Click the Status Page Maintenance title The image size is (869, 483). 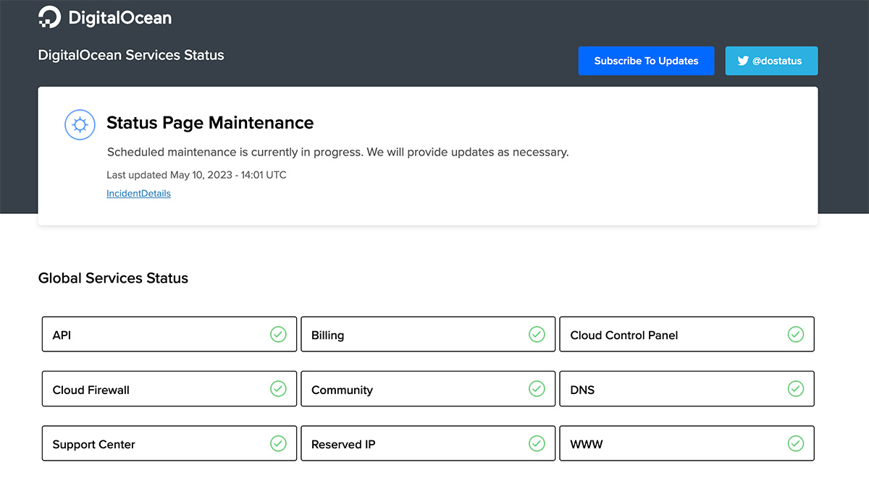click(210, 123)
